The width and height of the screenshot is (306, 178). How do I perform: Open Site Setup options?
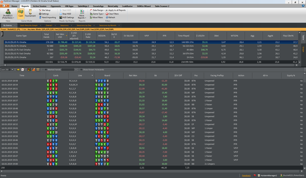pos(45,10)
